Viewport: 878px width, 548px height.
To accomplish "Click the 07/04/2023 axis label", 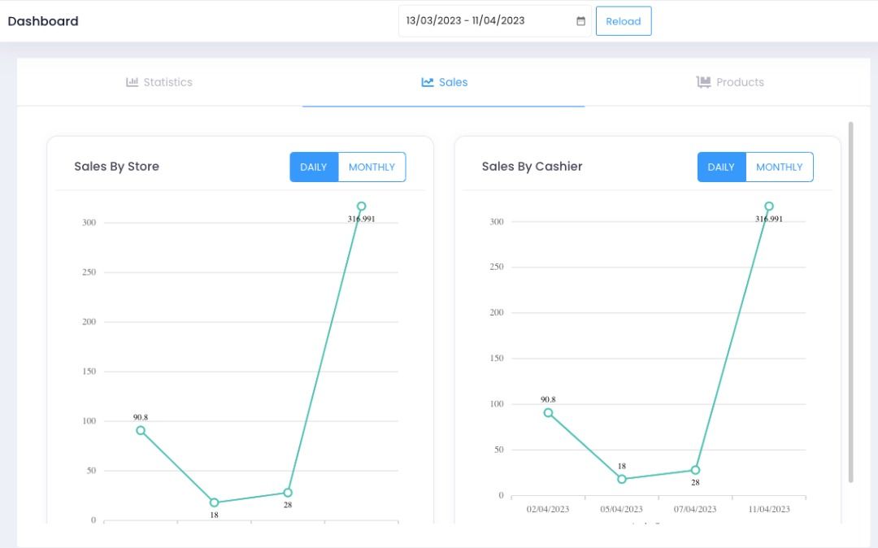I will [695, 509].
